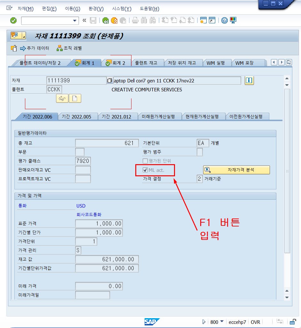The width and height of the screenshot is (301, 328).
Task: Click the Cancel icon in toolbar
Action: [x=123, y=20]
